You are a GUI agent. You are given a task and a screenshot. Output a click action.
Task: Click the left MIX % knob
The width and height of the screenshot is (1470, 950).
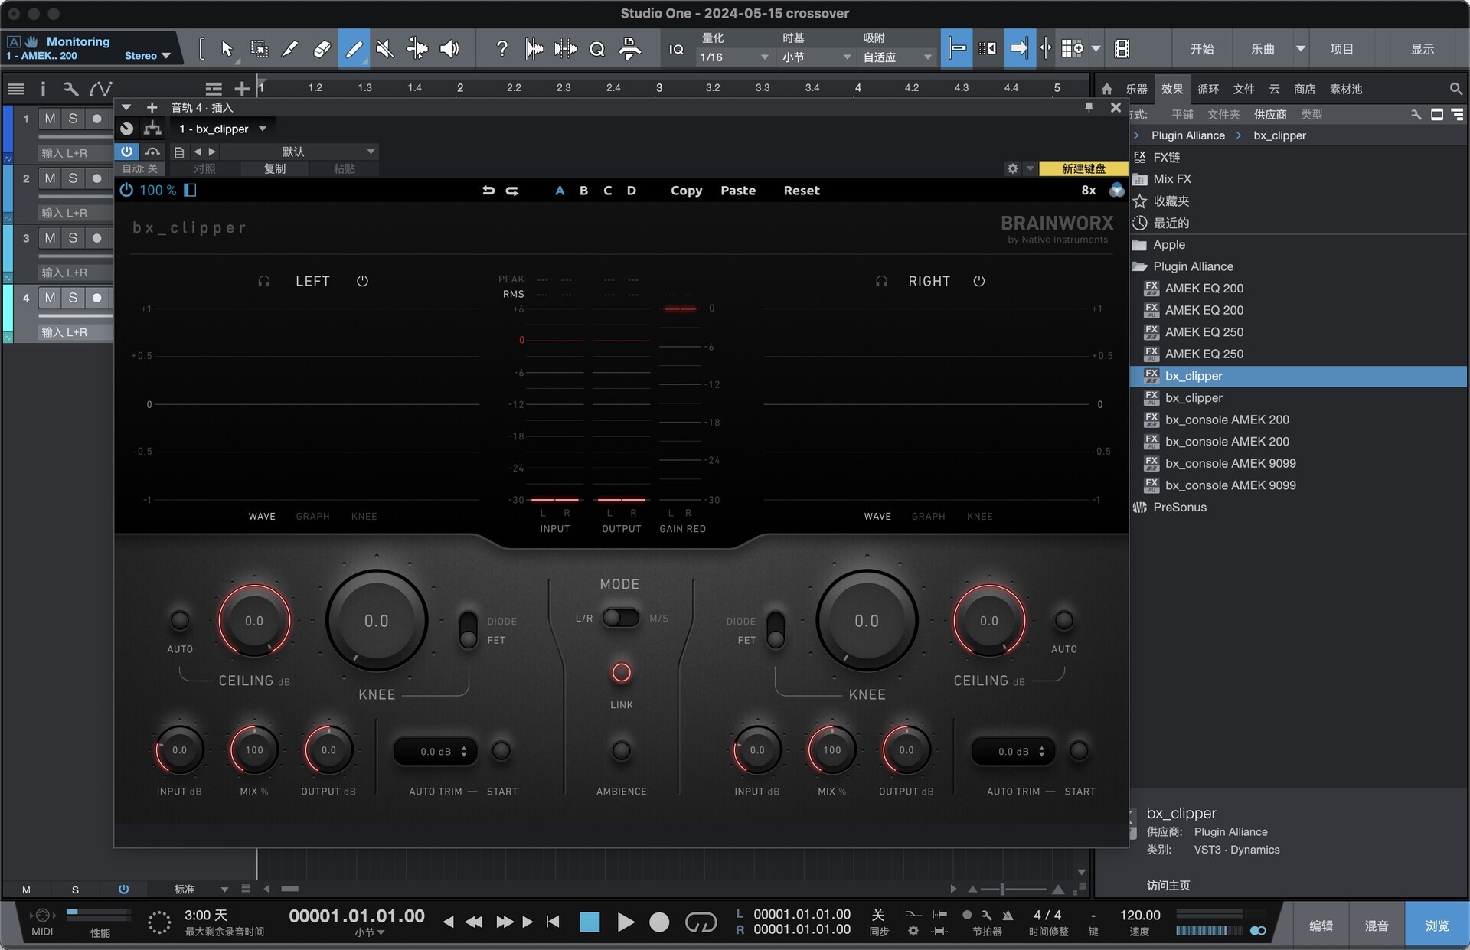(x=254, y=750)
